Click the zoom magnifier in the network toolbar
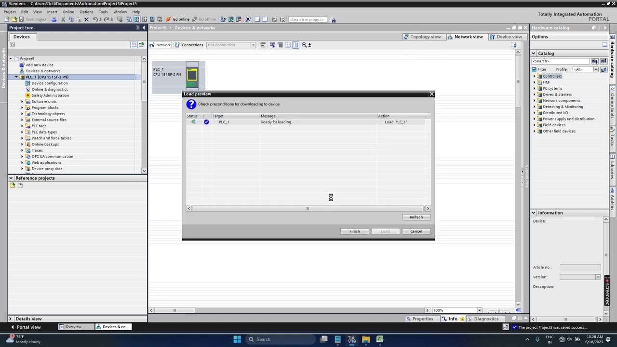This screenshot has width=617, height=347. pyautogui.click(x=304, y=45)
